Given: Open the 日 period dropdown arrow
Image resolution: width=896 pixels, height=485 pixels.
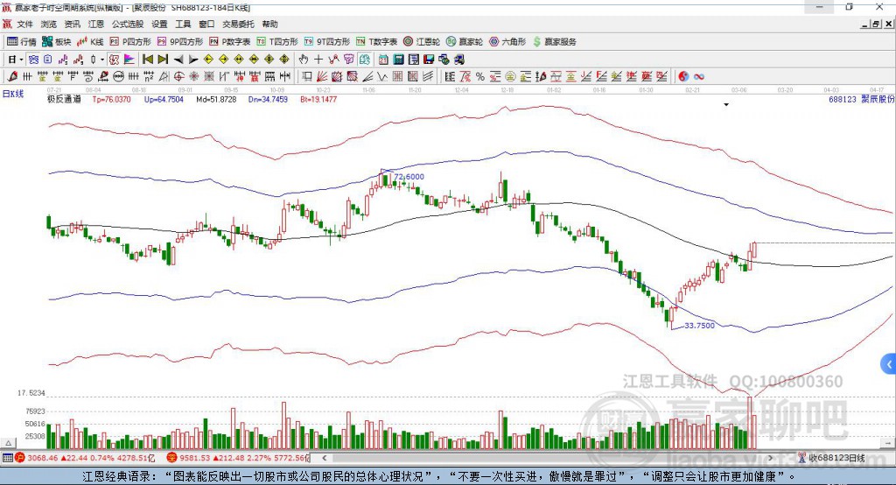Looking at the screenshot, I should tap(21, 60).
